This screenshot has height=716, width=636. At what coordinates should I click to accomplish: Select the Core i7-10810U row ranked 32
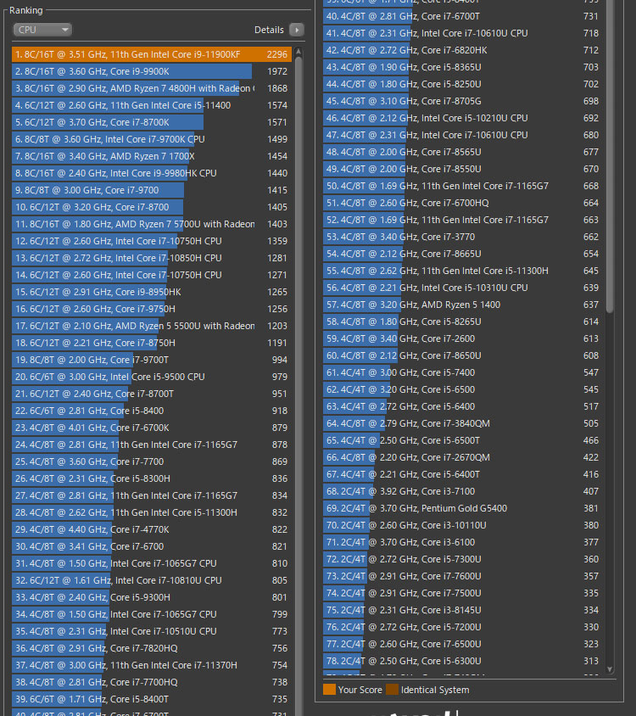coord(152,580)
